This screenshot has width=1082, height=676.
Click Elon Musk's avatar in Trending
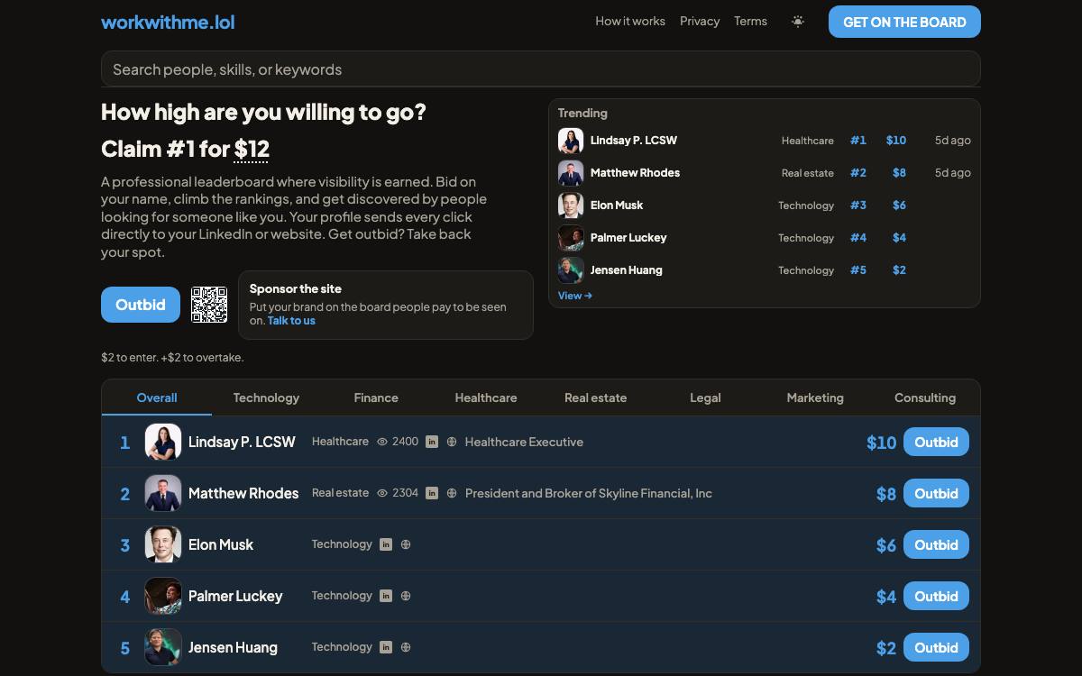(x=571, y=206)
